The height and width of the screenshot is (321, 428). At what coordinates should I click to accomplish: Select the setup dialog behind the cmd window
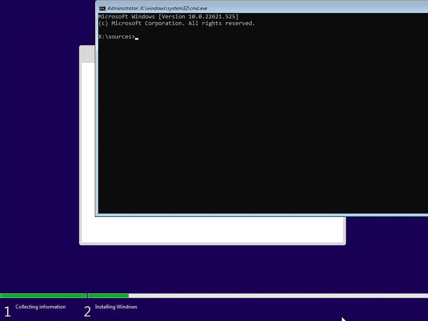[x=213, y=231]
